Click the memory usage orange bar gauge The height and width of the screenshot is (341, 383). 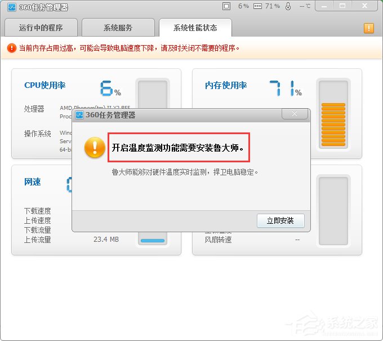click(x=333, y=114)
